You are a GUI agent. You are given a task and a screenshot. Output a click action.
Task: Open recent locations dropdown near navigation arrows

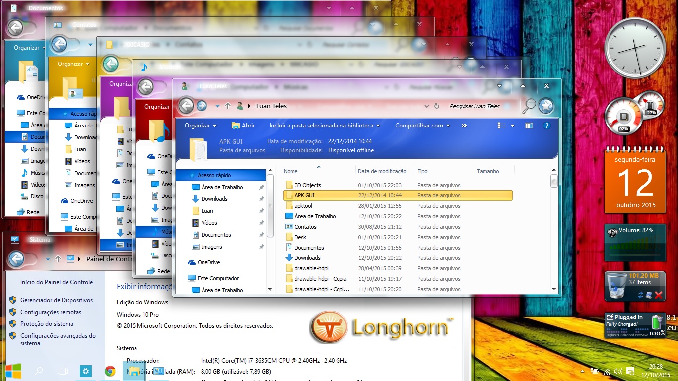click(x=217, y=106)
